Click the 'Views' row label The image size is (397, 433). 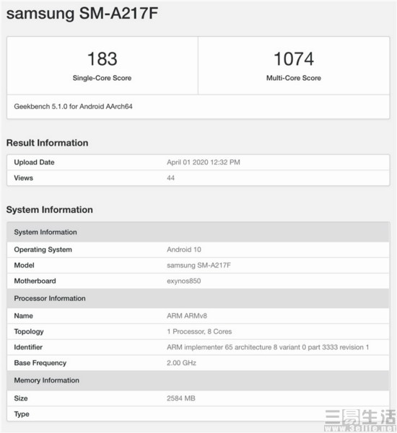click(x=24, y=178)
